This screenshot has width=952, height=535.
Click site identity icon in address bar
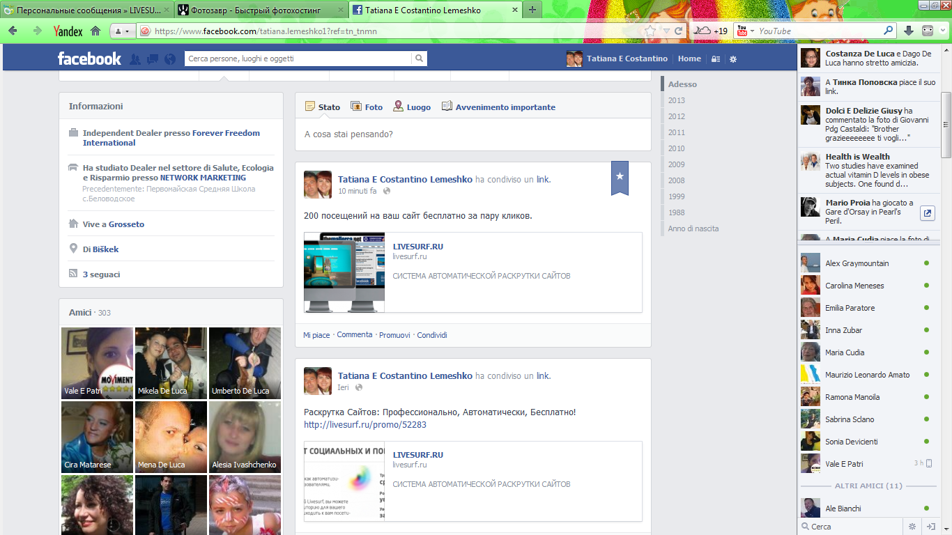point(145,31)
